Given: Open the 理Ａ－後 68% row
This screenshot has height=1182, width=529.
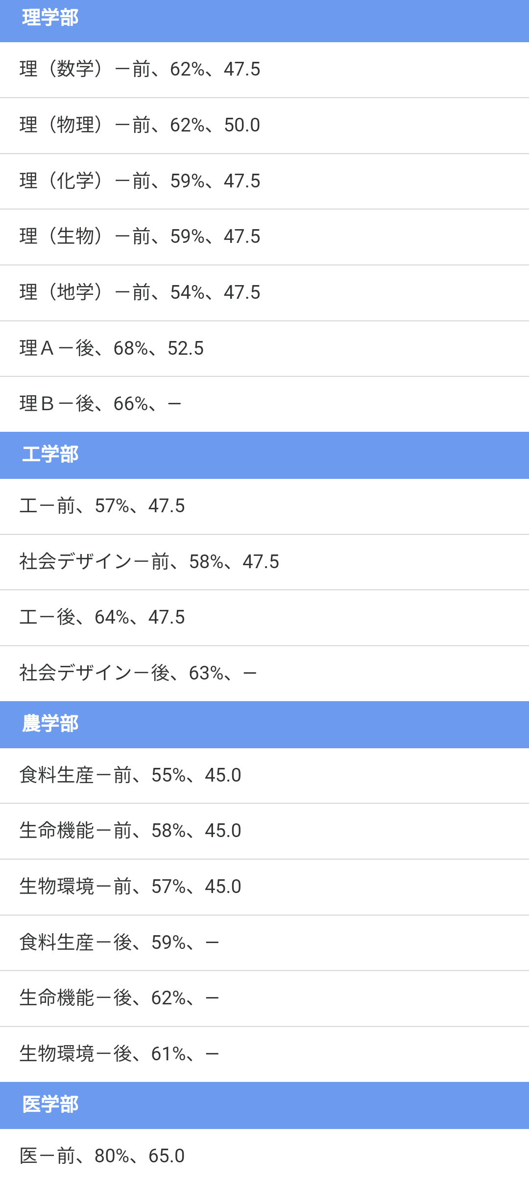Looking at the screenshot, I should [264, 349].
